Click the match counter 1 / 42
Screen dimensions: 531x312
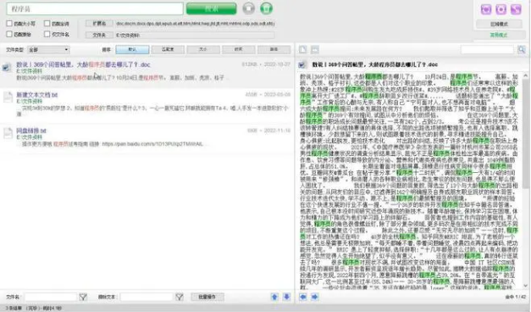pos(516,297)
